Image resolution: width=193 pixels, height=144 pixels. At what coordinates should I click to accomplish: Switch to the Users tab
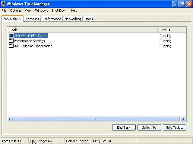[89, 19]
